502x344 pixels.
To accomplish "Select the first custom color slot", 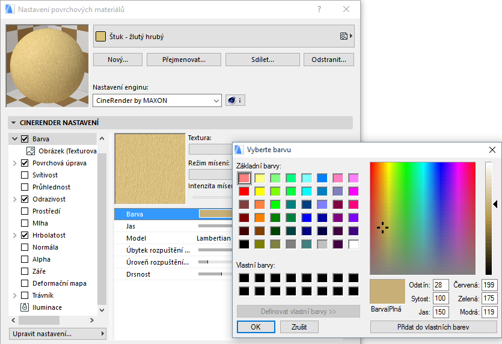I will pyautogui.click(x=244, y=278).
